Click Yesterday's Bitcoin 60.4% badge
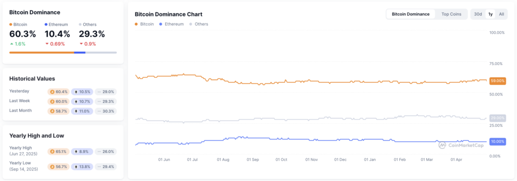The image size is (517, 181). pyautogui.click(x=59, y=92)
